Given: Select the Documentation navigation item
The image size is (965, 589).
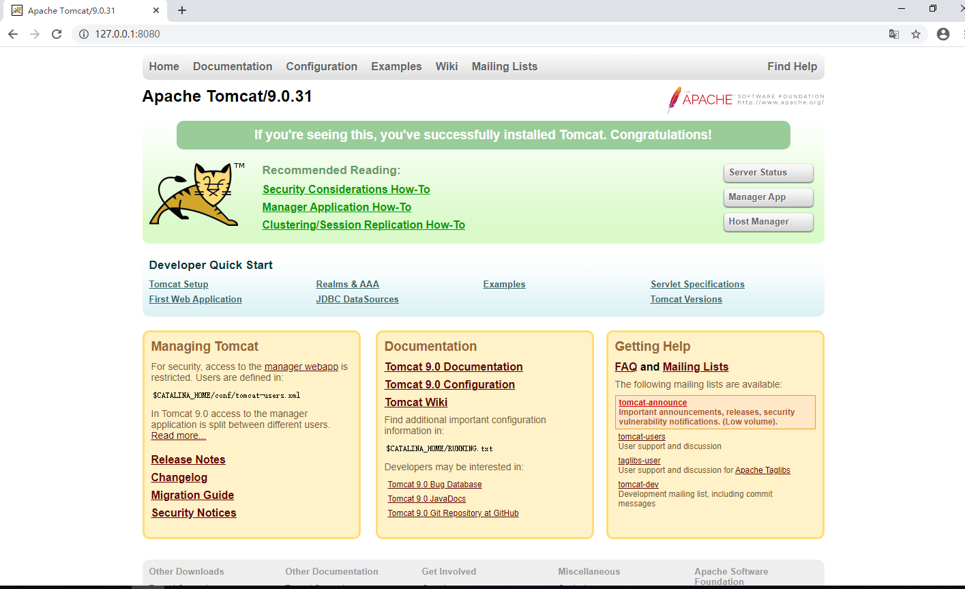Looking at the screenshot, I should pos(233,66).
